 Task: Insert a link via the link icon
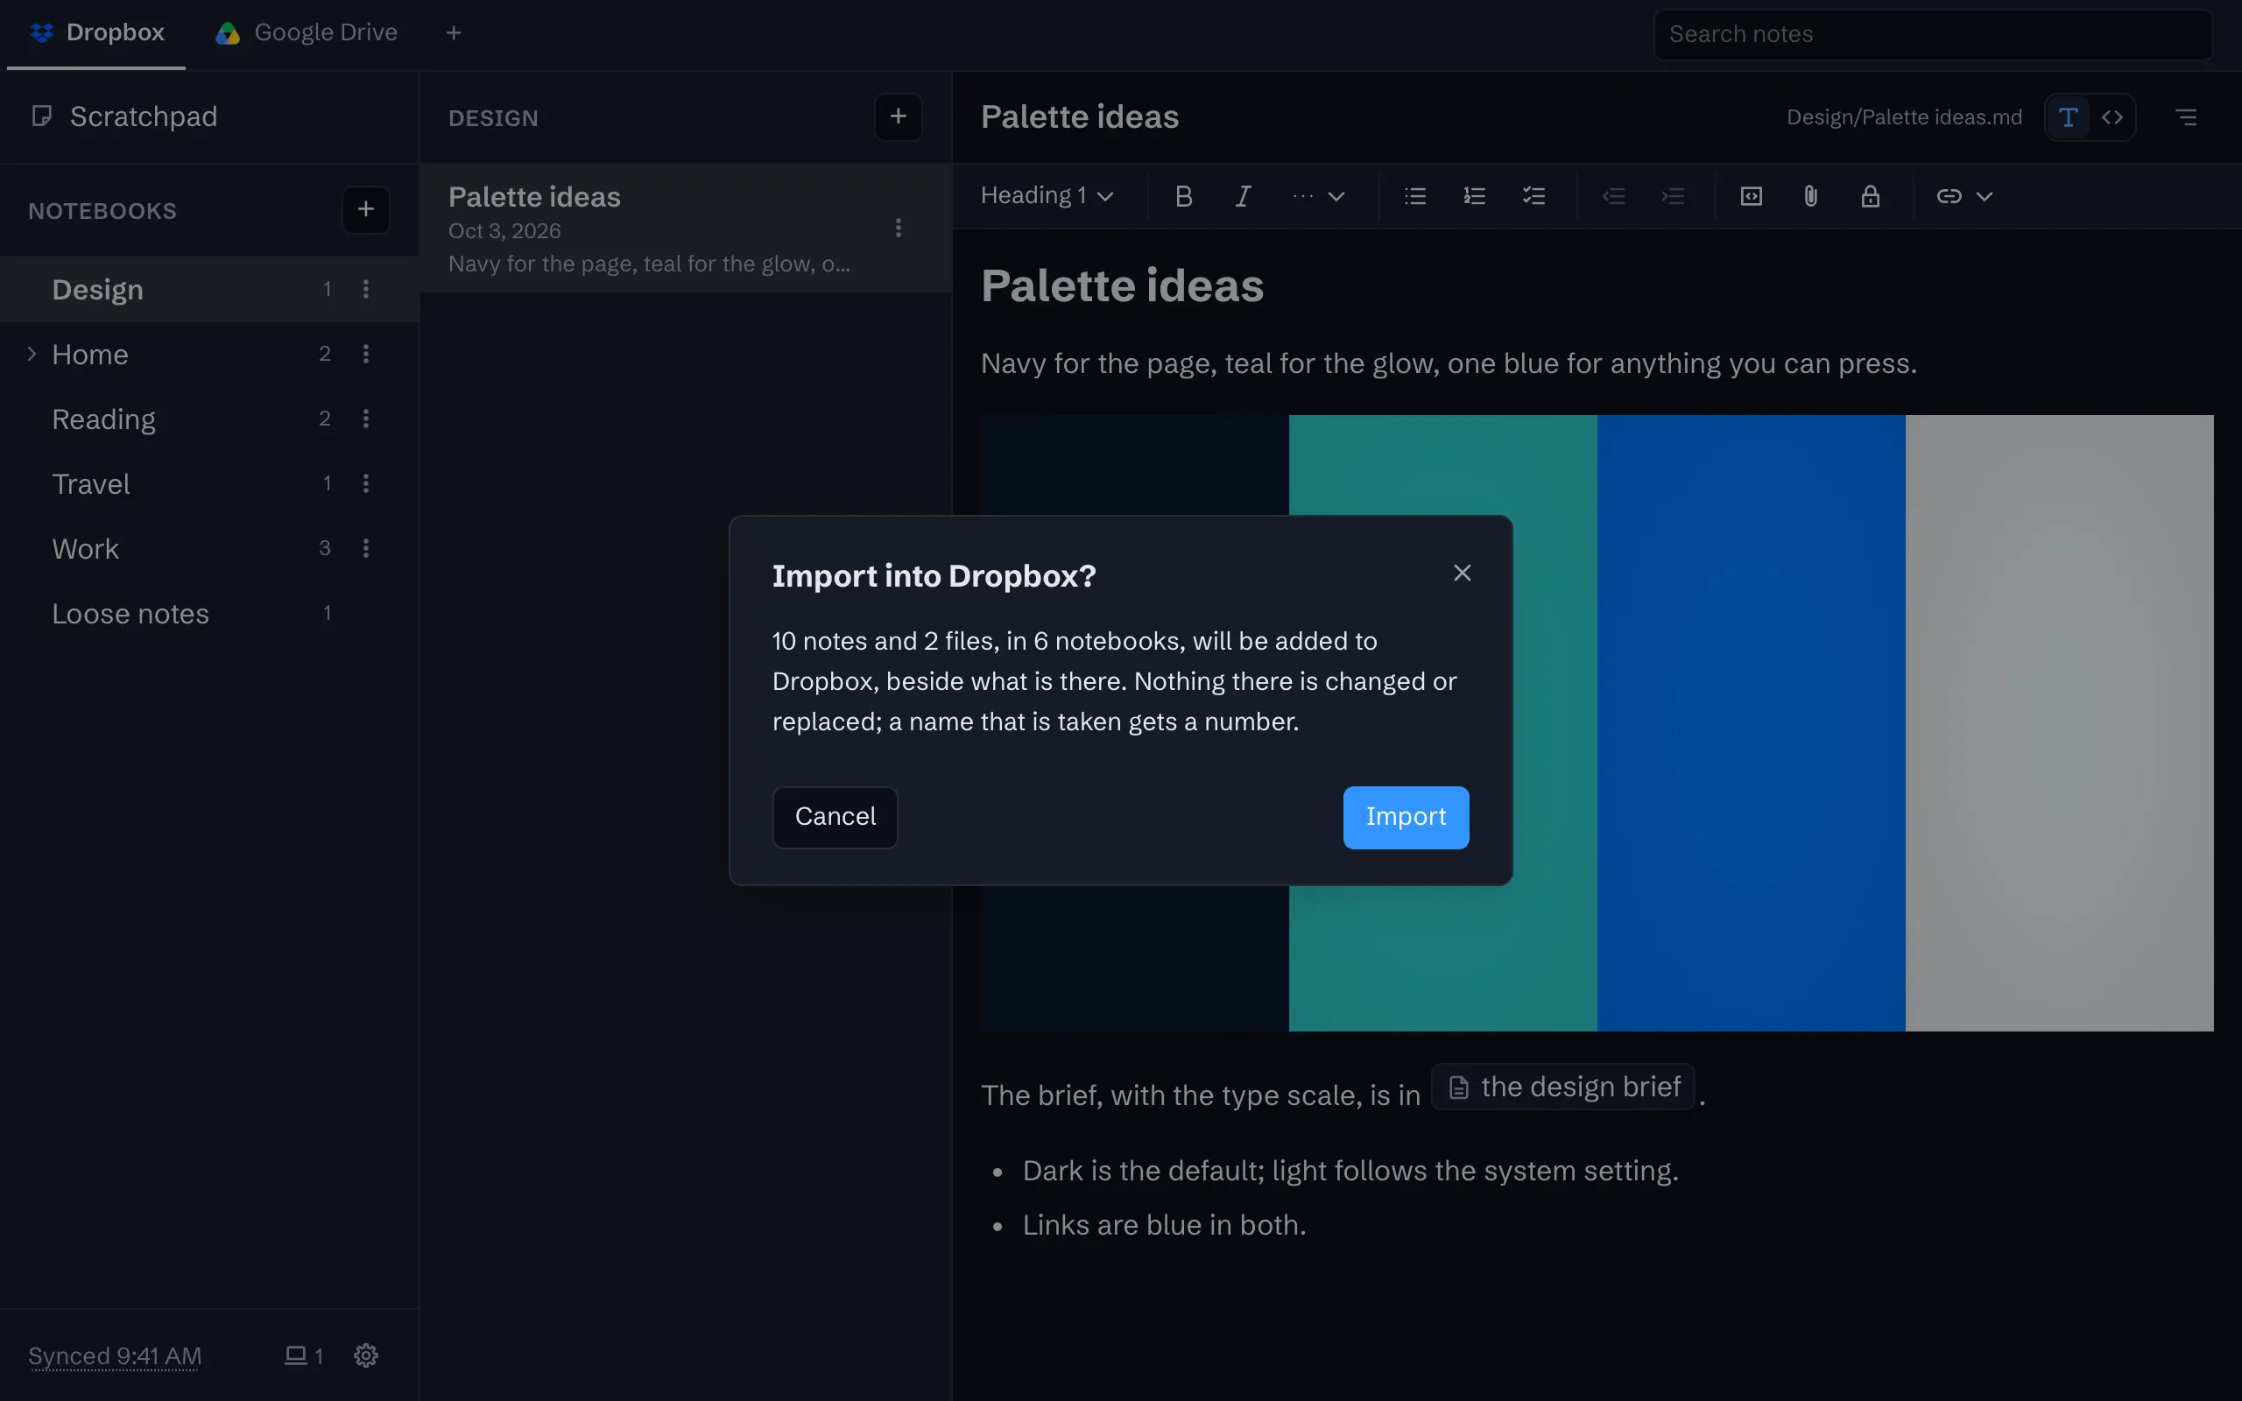pyautogui.click(x=1949, y=196)
